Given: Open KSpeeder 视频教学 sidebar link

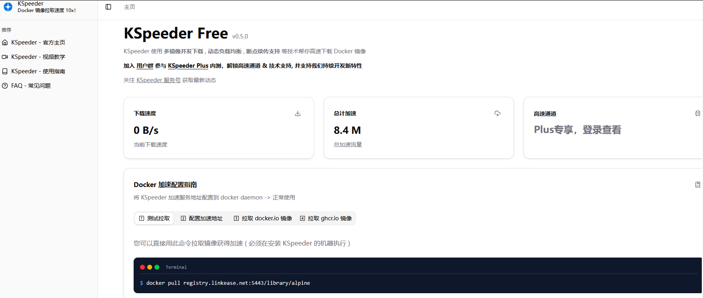Looking at the screenshot, I should click(38, 57).
